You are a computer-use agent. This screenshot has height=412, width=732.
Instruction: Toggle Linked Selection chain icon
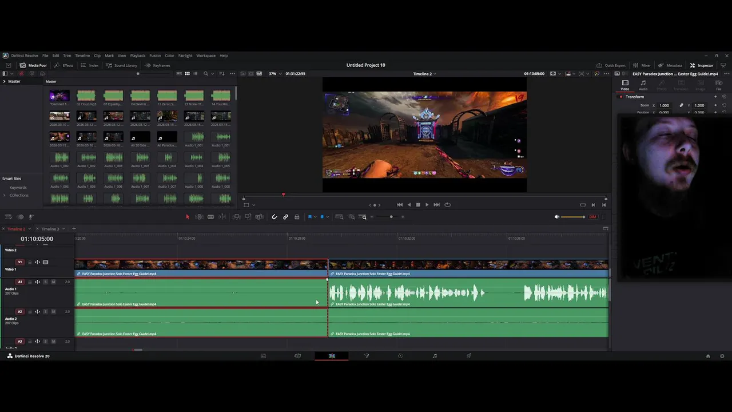pyautogui.click(x=286, y=217)
